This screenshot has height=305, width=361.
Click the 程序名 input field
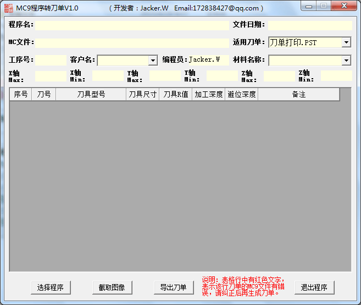132,25
